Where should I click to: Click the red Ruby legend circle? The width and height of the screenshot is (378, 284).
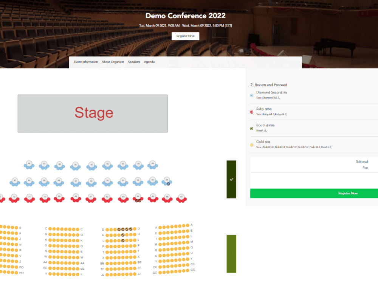point(252,112)
